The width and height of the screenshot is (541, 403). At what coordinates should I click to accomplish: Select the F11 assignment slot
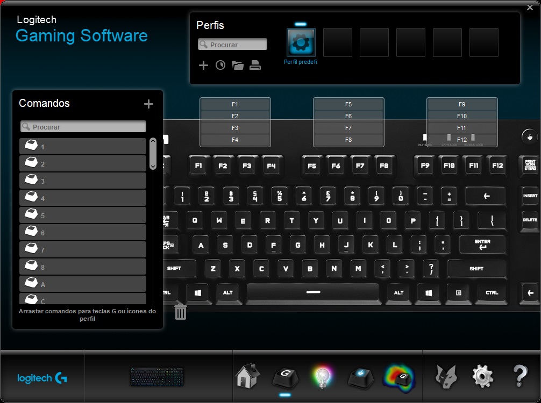(462, 128)
